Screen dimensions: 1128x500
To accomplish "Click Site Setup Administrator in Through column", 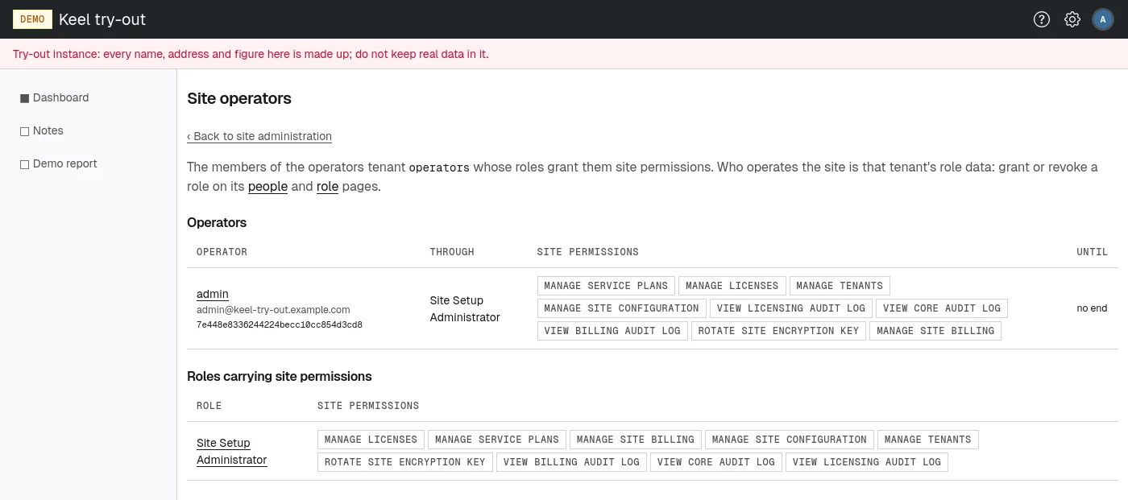I will (465, 308).
